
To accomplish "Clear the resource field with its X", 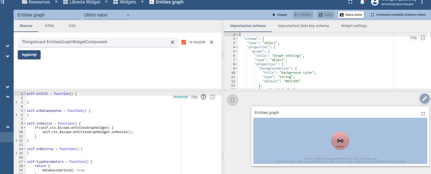I will point(172,42).
